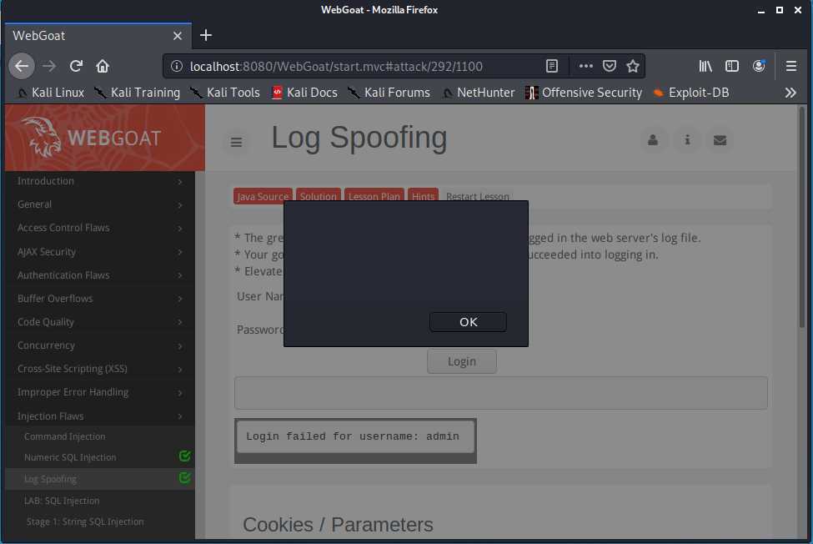The height and width of the screenshot is (544, 813).
Task: Click 'Login failed for username: admin' text
Action: click(353, 436)
